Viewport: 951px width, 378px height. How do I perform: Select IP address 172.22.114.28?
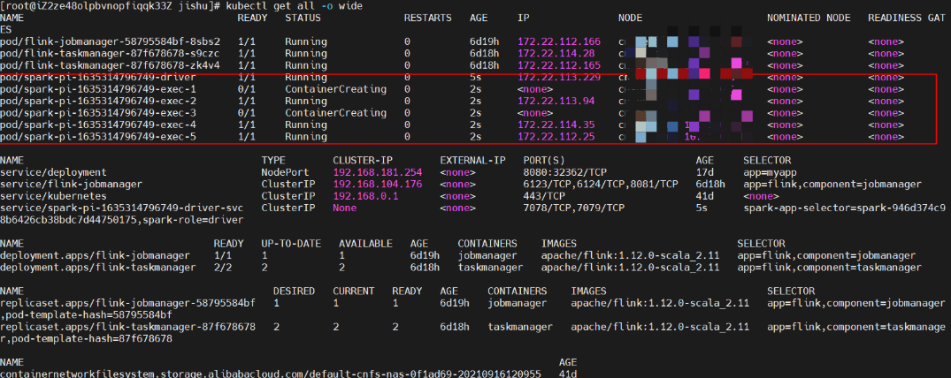point(556,53)
